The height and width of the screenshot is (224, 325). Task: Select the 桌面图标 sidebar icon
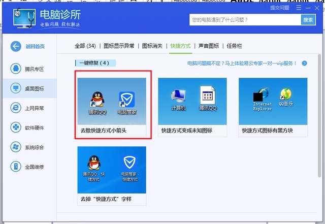coord(16,88)
